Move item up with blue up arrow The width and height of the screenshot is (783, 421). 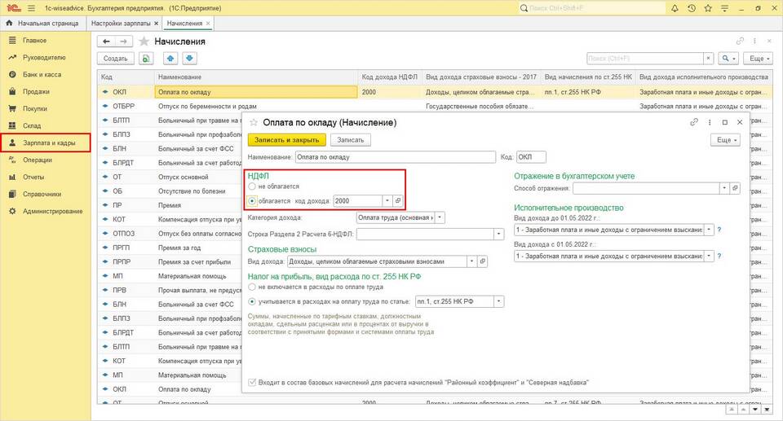click(170, 59)
